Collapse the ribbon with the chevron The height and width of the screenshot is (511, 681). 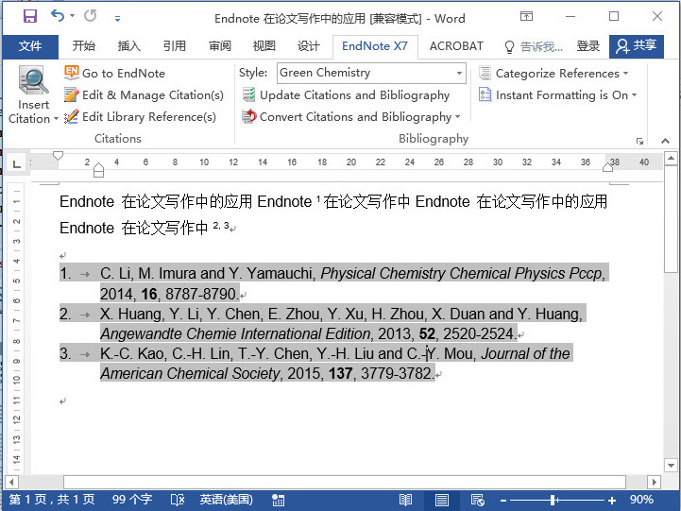coord(665,141)
